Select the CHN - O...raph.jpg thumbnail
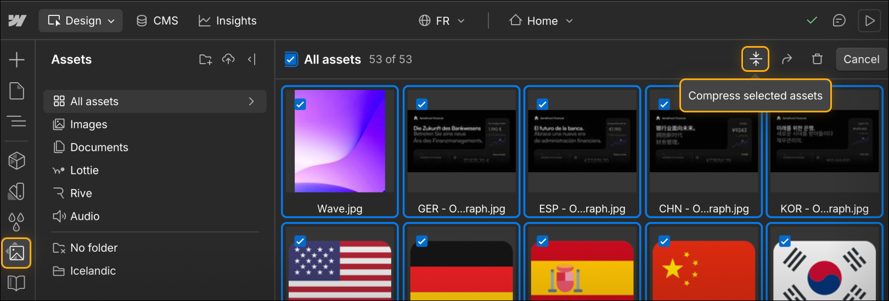The width and height of the screenshot is (889, 301). [x=704, y=141]
